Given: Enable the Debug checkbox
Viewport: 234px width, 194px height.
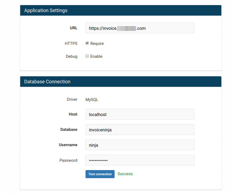Looking at the screenshot, I should coord(87,56).
